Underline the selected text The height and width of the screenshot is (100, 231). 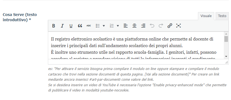pyautogui.click(x=71, y=26)
